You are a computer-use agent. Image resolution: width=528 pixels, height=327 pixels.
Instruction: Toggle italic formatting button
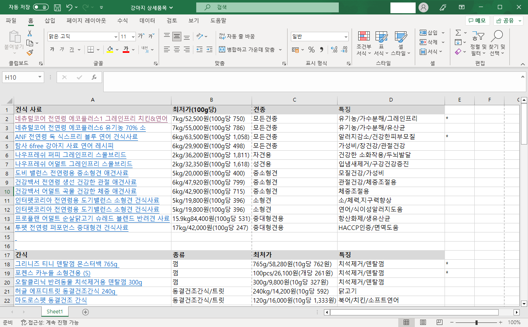(x=62, y=50)
